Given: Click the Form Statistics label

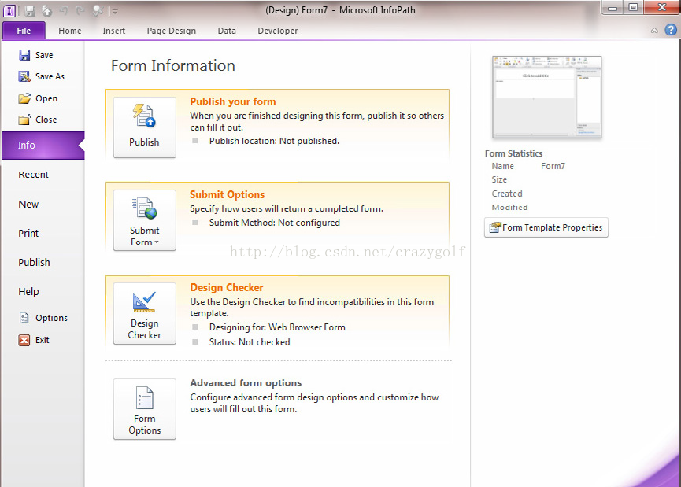Looking at the screenshot, I should tap(514, 153).
